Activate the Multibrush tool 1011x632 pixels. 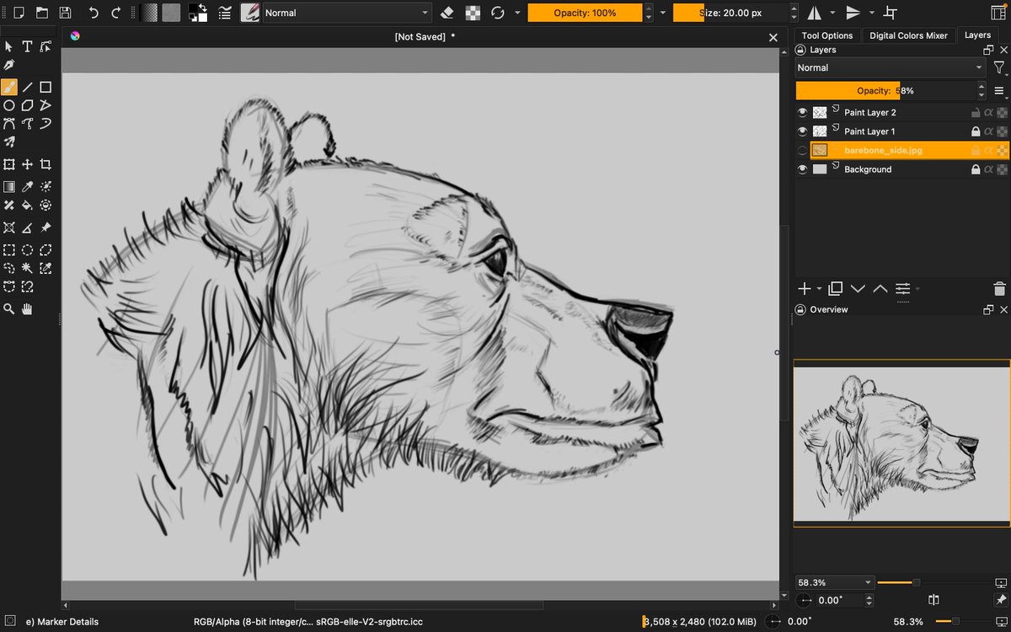(x=8, y=142)
